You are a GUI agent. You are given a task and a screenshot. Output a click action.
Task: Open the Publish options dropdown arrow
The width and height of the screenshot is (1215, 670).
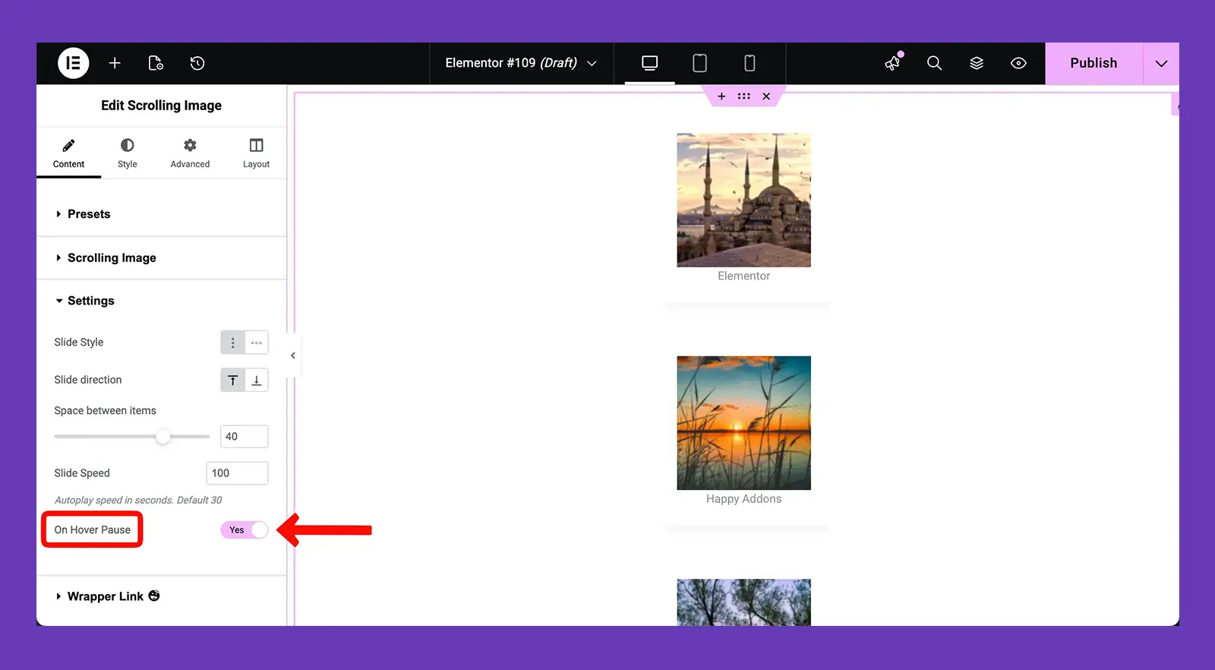(1161, 63)
